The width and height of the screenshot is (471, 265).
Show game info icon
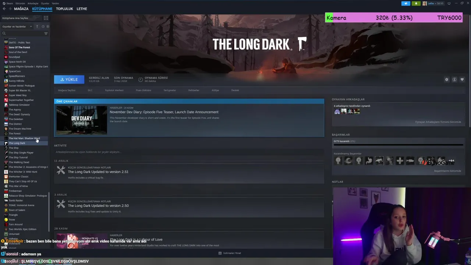pyautogui.click(x=454, y=79)
